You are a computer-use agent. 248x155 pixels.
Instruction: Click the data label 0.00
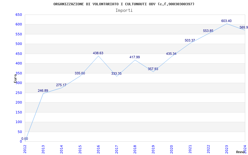tap(25, 139)
